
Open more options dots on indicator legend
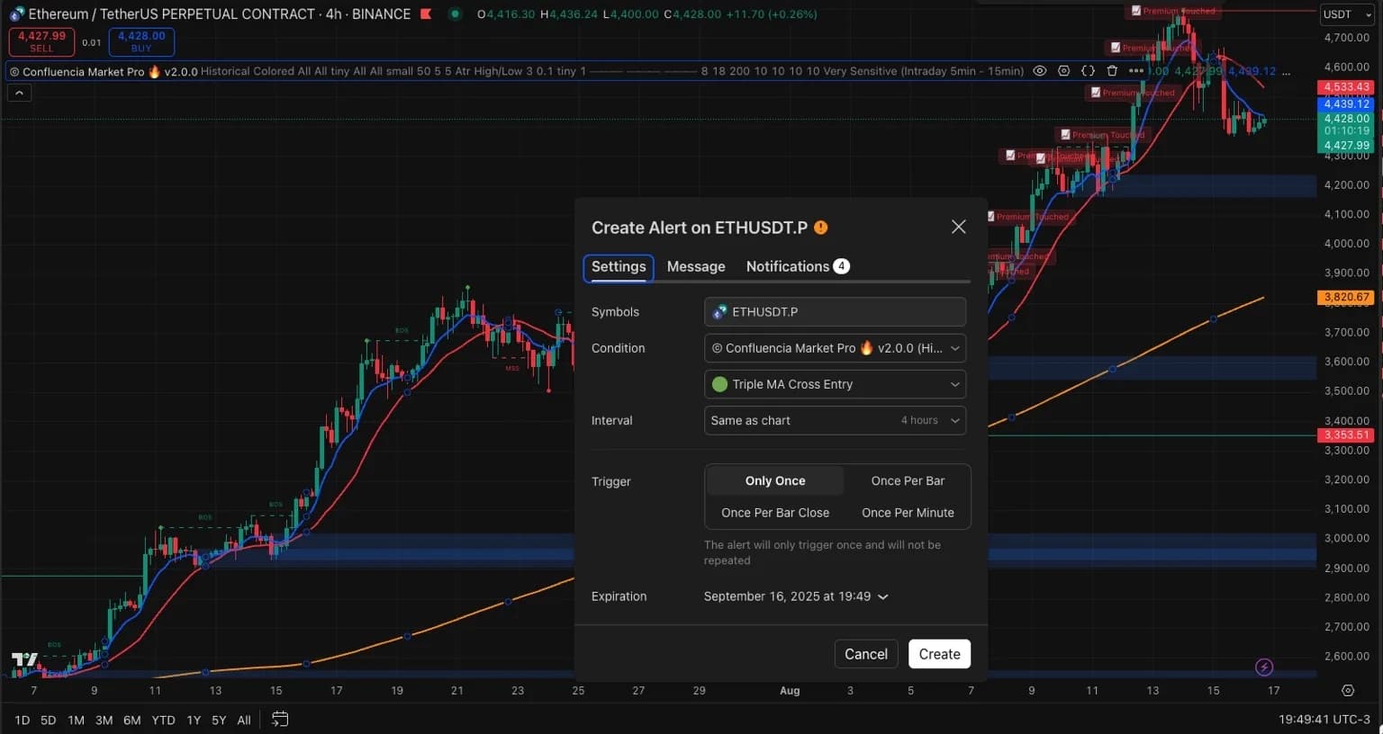(1136, 71)
